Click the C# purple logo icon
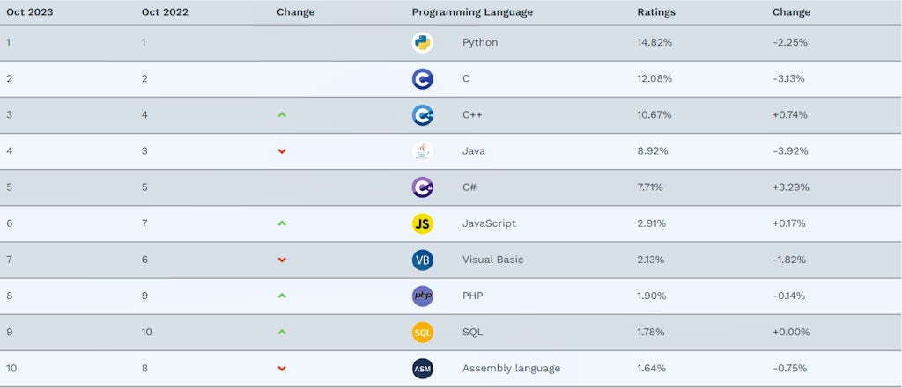This screenshot has height=388, width=902. 422,188
